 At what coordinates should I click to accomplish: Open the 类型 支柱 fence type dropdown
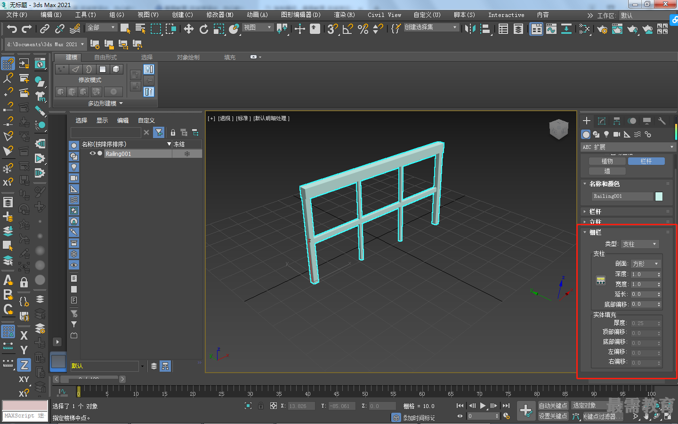click(640, 244)
